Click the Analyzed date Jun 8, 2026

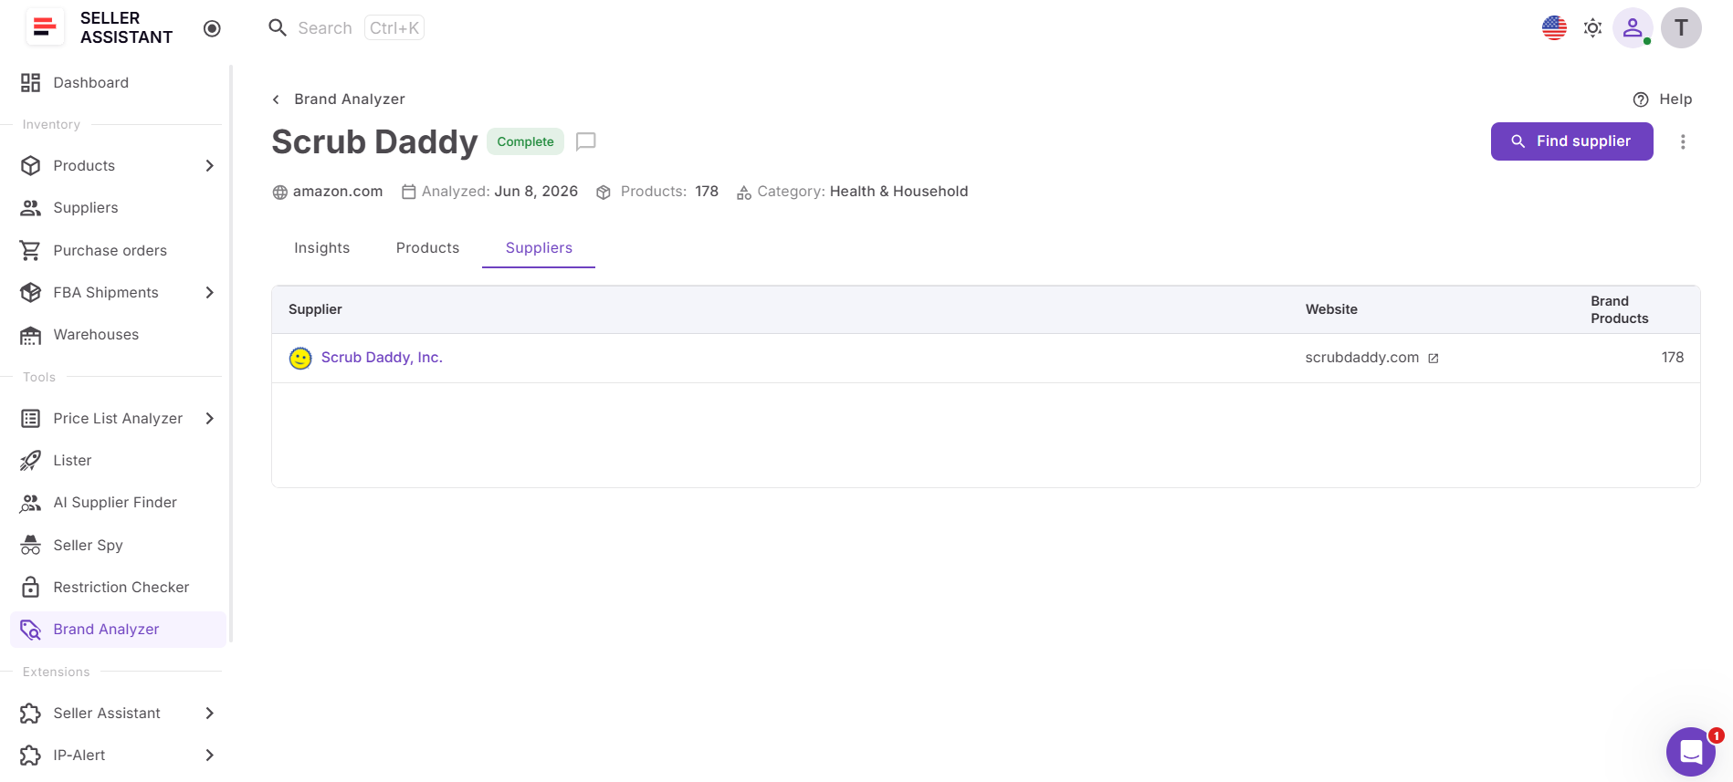click(x=536, y=192)
